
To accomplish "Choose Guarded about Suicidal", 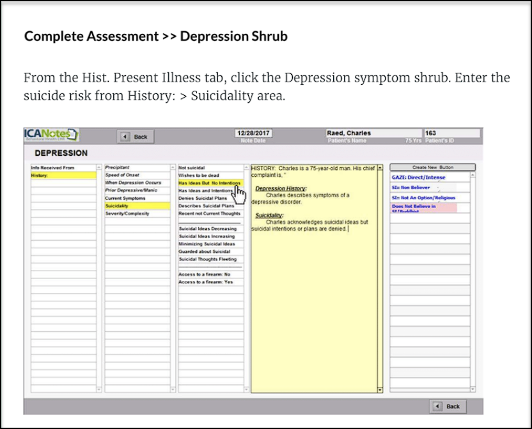I will click(211, 252).
